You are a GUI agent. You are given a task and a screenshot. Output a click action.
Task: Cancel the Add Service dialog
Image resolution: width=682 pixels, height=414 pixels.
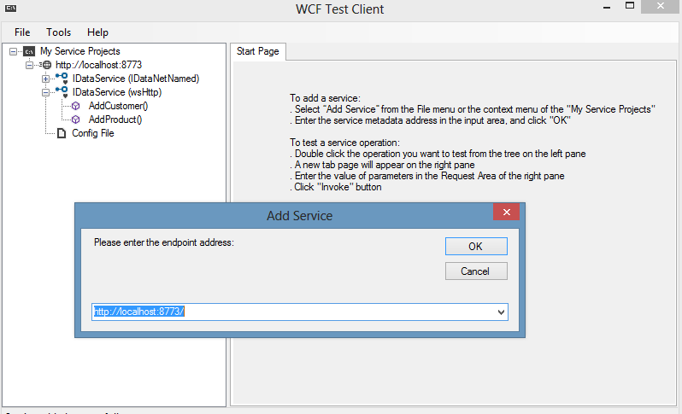[476, 271]
